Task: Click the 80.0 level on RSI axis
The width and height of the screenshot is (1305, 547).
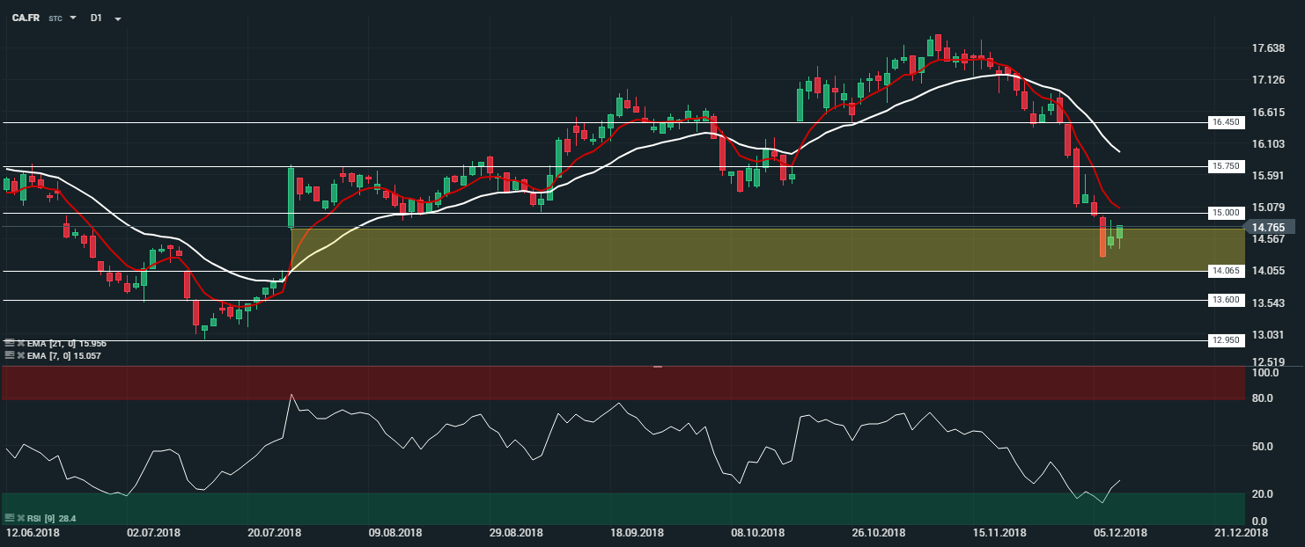Action: (x=1263, y=398)
